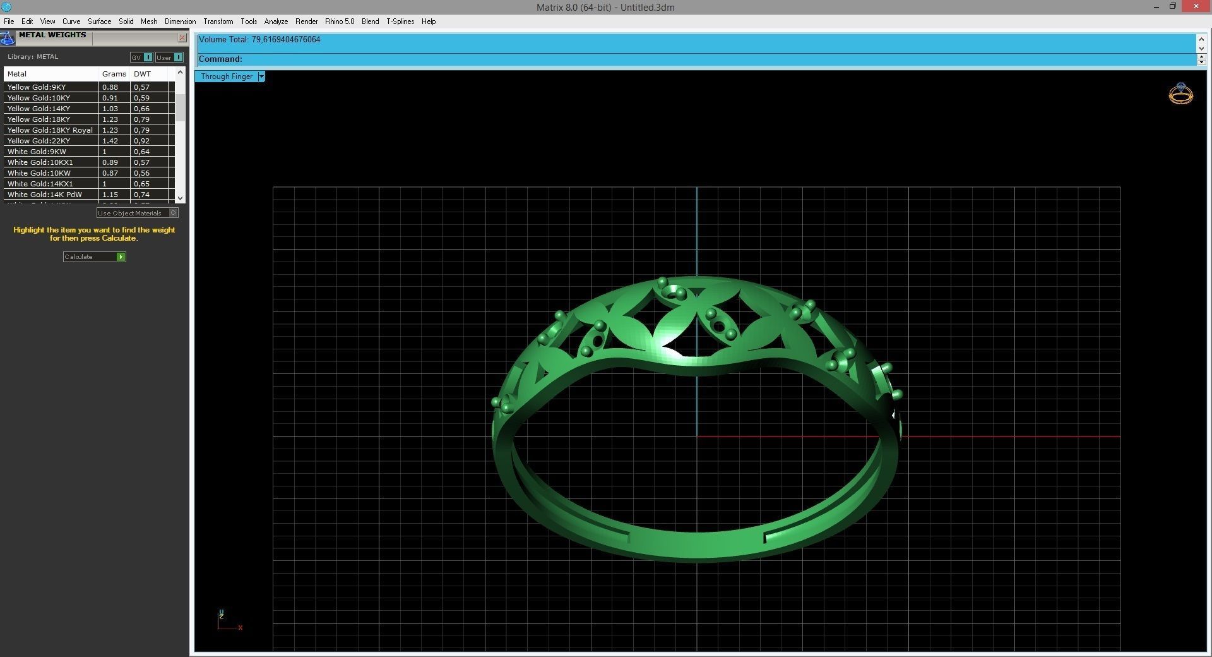Click the Library: METAL label
Image resolution: width=1212 pixels, height=657 pixels.
click(x=33, y=57)
